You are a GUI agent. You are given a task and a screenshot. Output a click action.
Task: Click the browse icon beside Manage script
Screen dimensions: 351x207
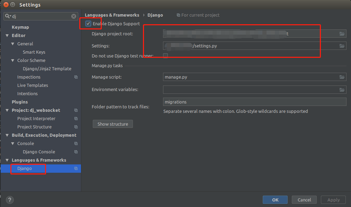[x=342, y=77]
